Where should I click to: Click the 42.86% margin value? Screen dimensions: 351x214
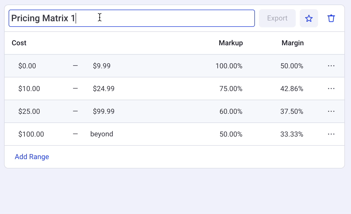(x=292, y=89)
